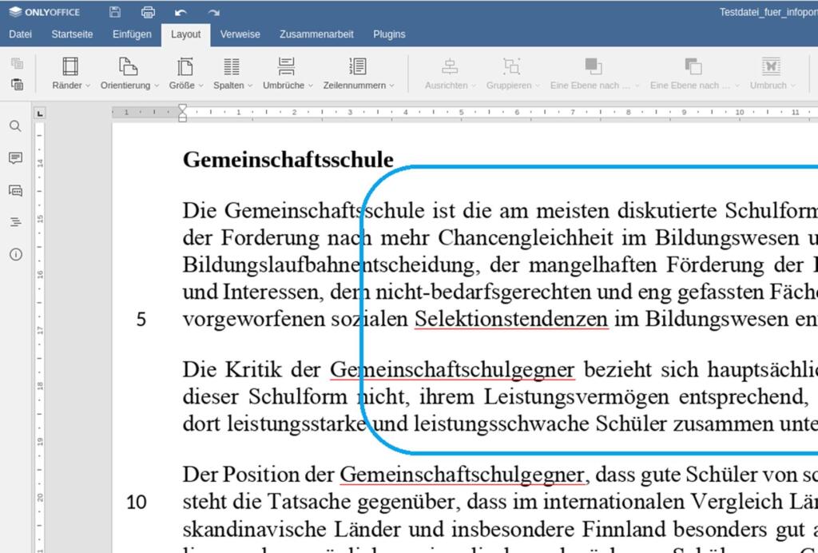
Task: Expand the Orientierung dropdown arrow
Action: pyautogui.click(x=156, y=86)
